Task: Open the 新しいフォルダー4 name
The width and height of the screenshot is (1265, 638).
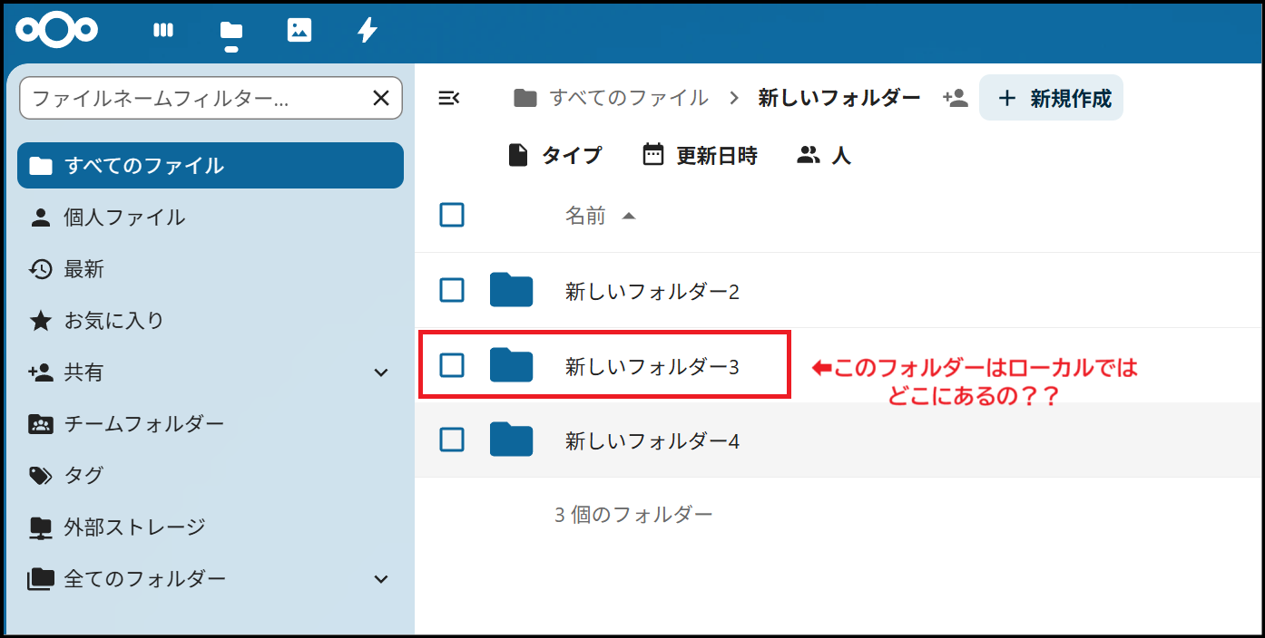Action: tap(652, 441)
